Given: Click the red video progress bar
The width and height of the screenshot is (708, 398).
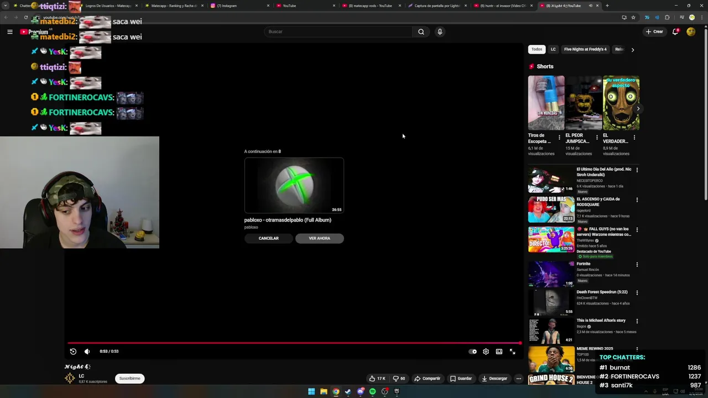Looking at the screenshot, I should coord(294,343).
